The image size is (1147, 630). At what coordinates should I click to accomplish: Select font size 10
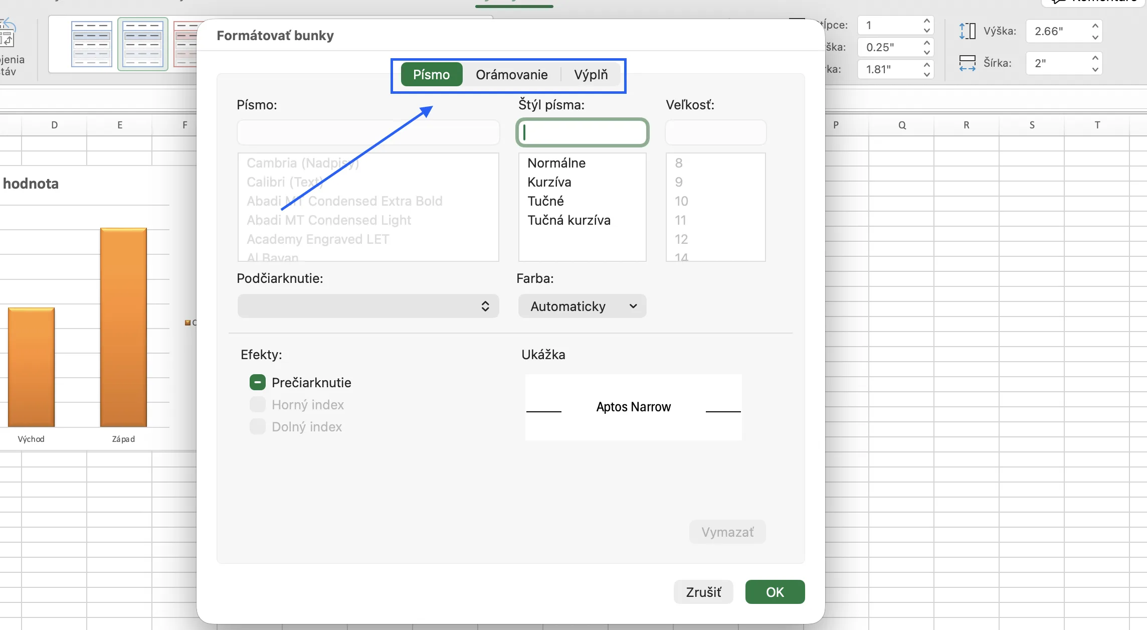coord(681,201)
